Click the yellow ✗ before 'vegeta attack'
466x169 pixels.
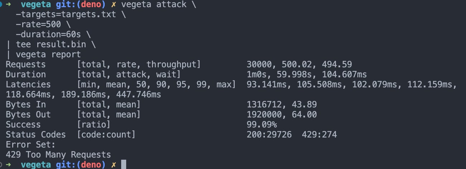[113, 5]
